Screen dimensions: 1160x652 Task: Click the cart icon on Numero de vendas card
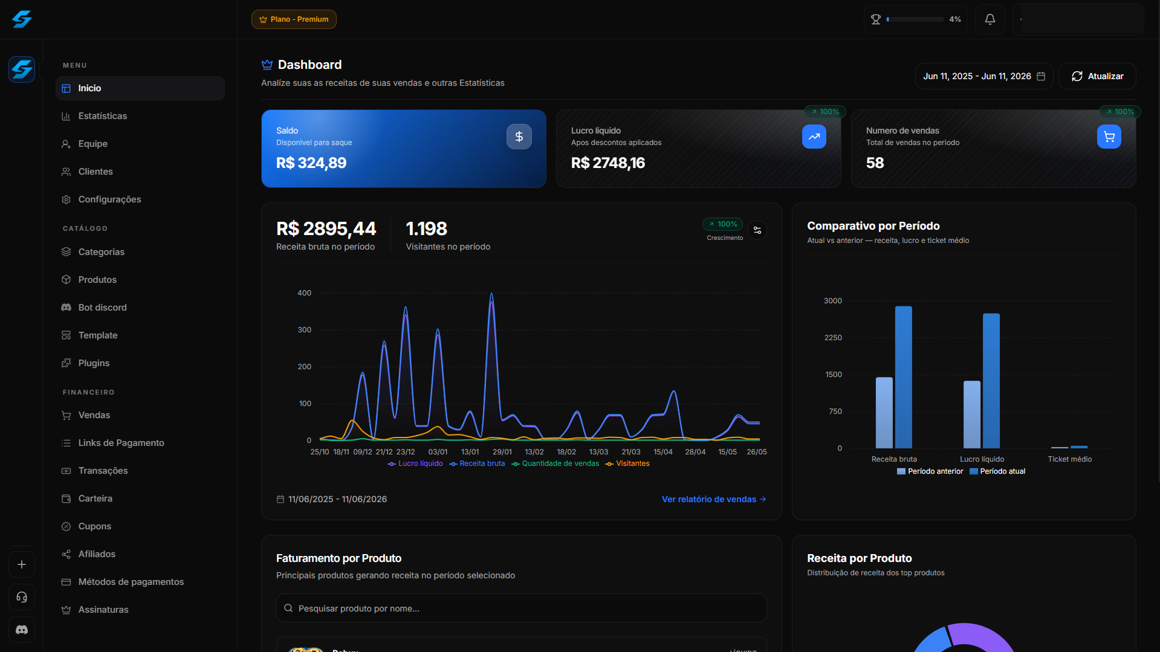[1109, 137]
